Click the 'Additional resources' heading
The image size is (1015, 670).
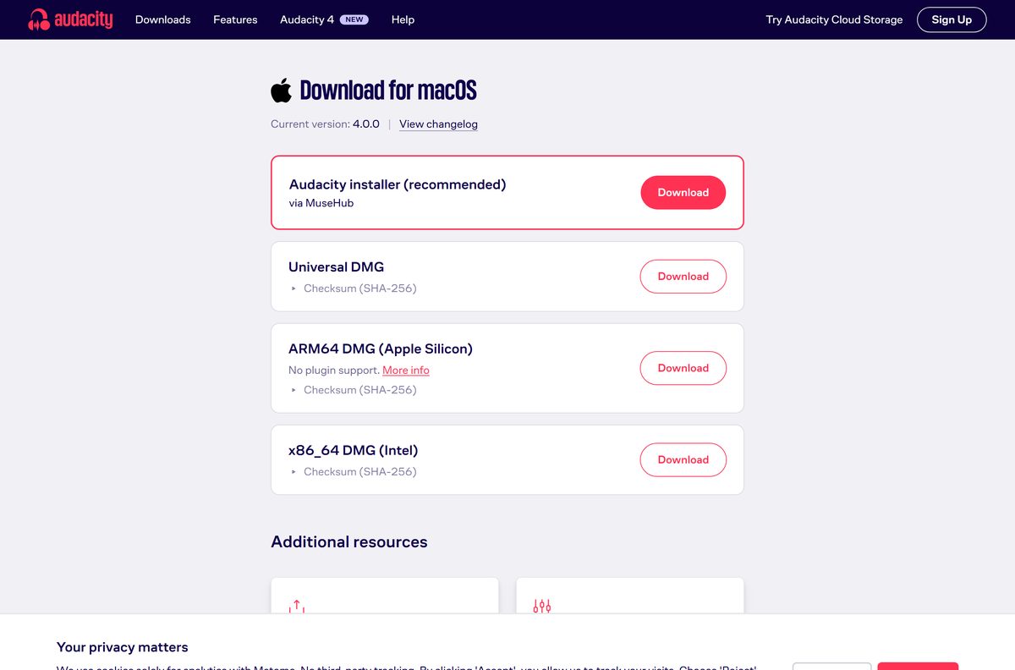coord(349,541)
